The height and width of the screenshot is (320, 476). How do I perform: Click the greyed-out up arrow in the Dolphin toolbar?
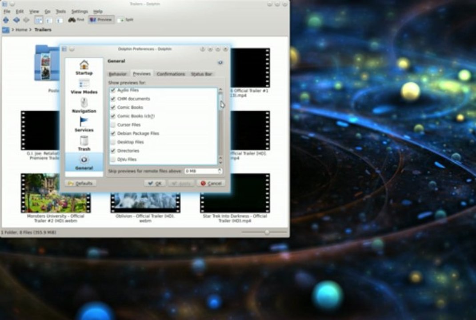tap(27, 20)
